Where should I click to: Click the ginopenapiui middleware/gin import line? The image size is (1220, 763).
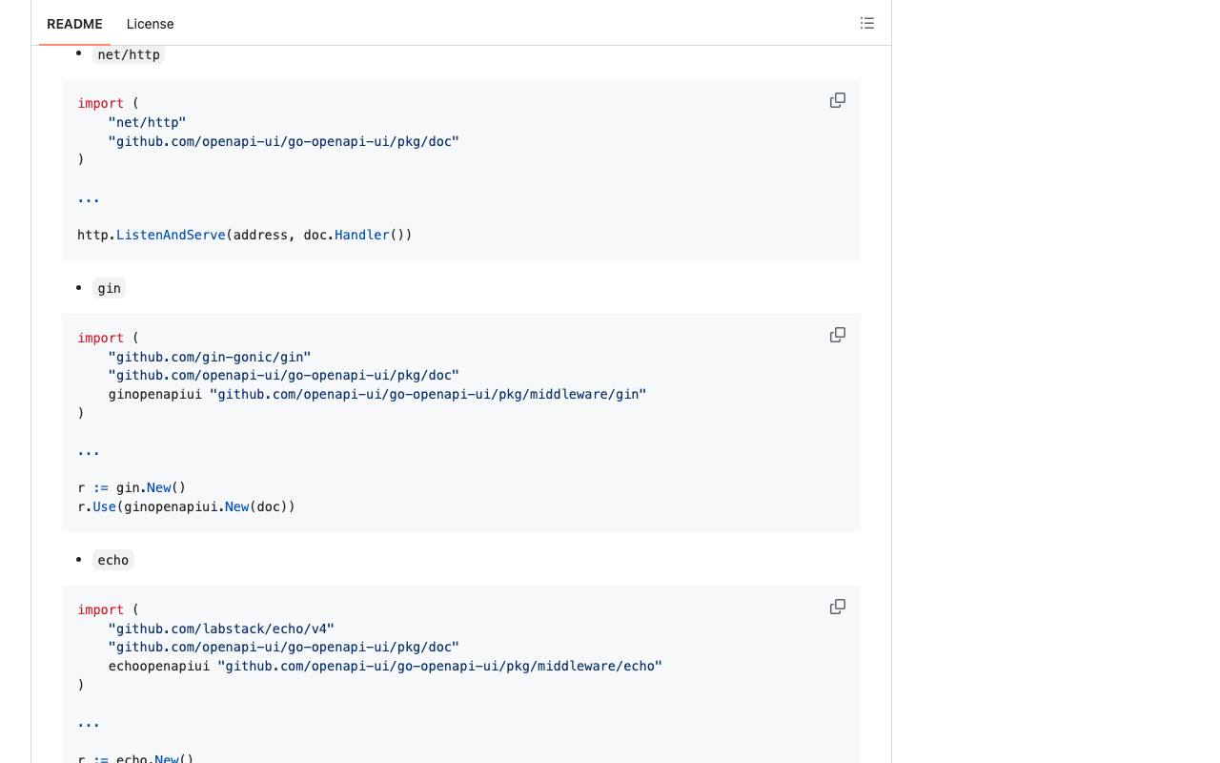point(377,394)
